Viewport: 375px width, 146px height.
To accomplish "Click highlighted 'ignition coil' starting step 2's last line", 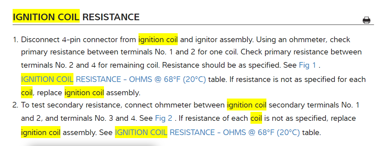I will click(41, 133).
